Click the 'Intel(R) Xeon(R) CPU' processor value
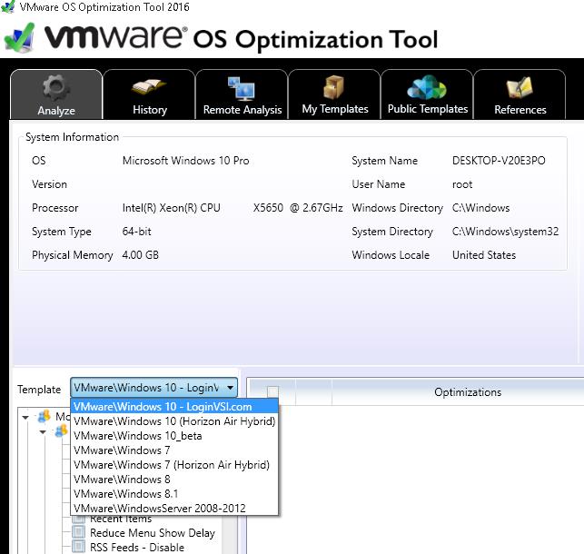Screen dimensions: 584x554 pos(171,208)
